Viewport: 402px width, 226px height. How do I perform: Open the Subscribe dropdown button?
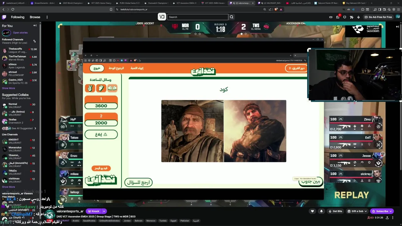tap(382, 211)
